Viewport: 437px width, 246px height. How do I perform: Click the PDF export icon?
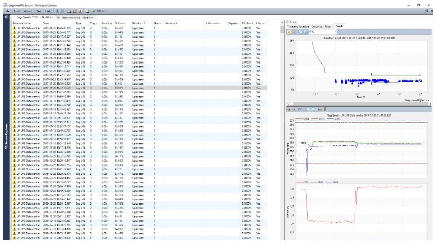80,11
